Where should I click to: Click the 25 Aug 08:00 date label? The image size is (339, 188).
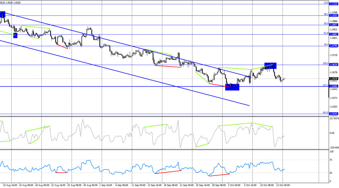click(74, 185)
